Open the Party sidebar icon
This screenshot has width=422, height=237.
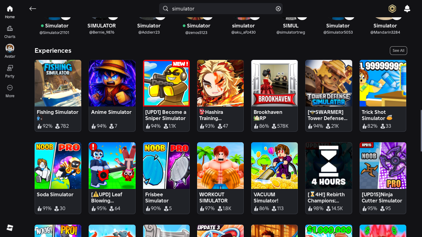(x=10, y=68)
